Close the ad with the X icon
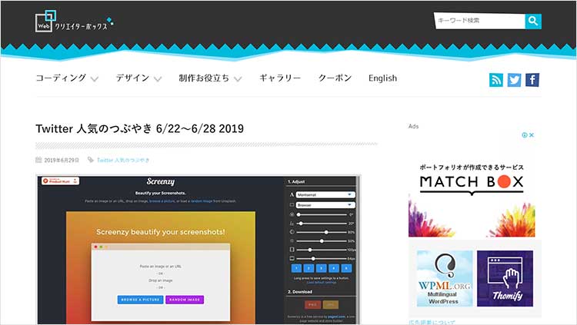This screenshot has height=325, width=577. click(532, 135)
